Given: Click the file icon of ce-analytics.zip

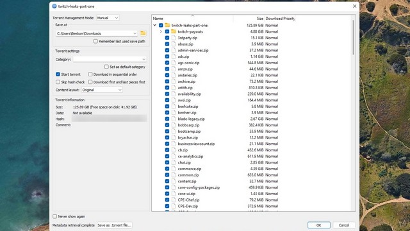Looking at the screenshot, I should (x=174, y=156).
